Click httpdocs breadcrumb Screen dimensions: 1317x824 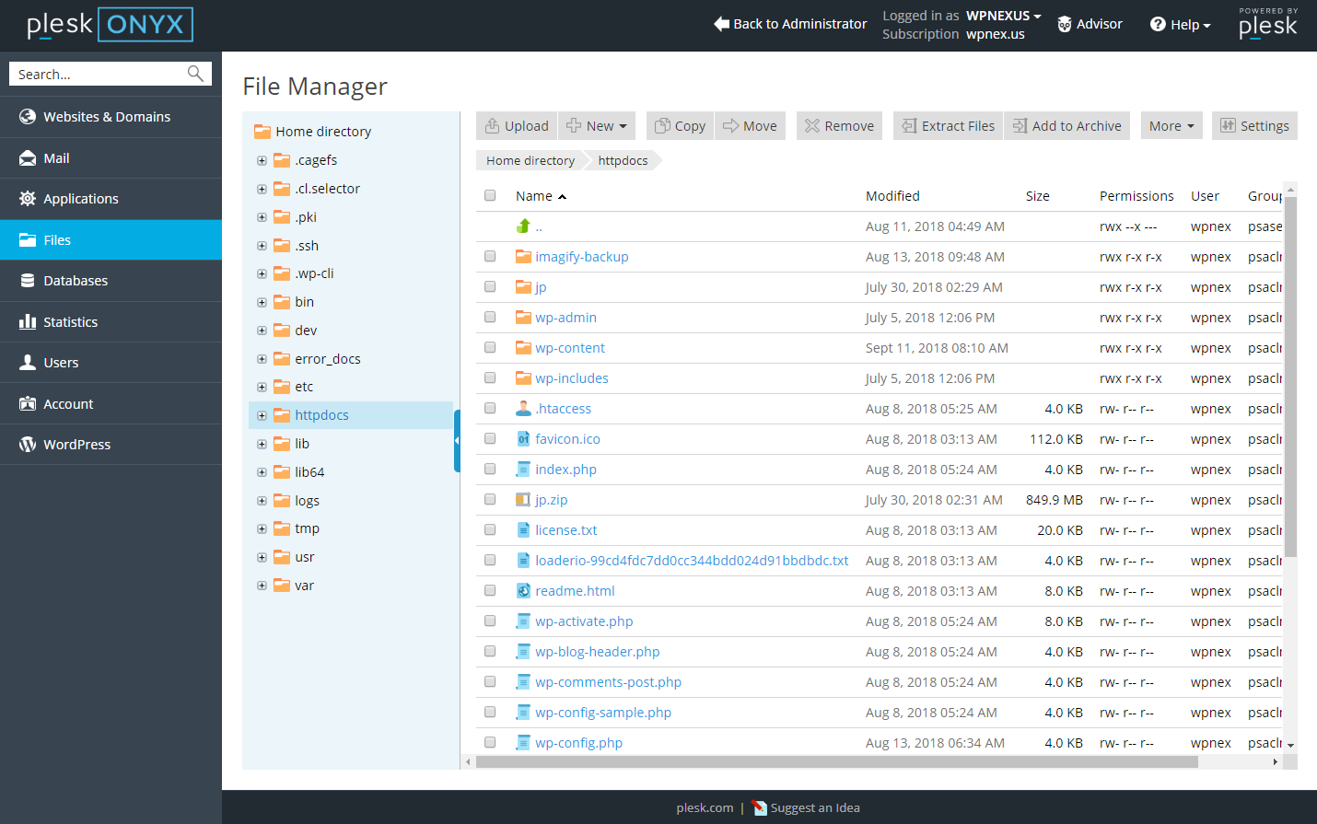click(623, 160)
